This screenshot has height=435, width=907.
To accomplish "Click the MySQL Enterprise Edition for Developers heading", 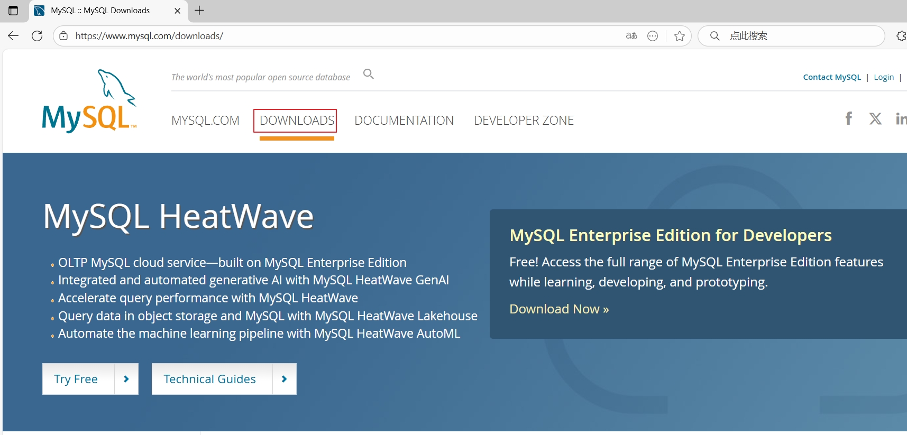I will pyautogui.click(x=671, y=235).
